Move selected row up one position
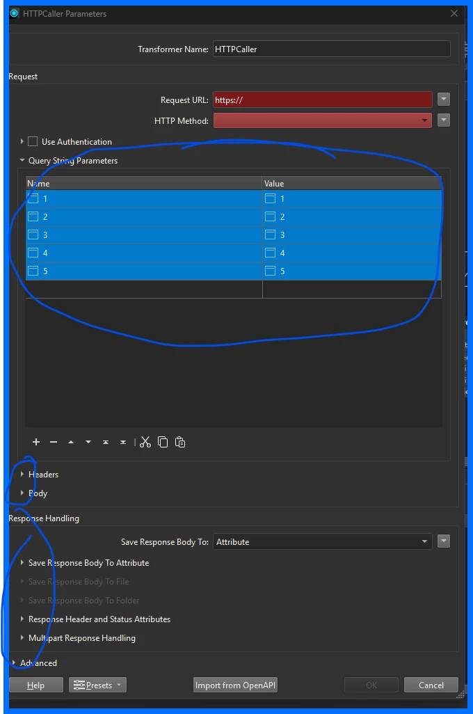This screenshot has height=714, width=473. pyautogui.click(x=70, y=442)
